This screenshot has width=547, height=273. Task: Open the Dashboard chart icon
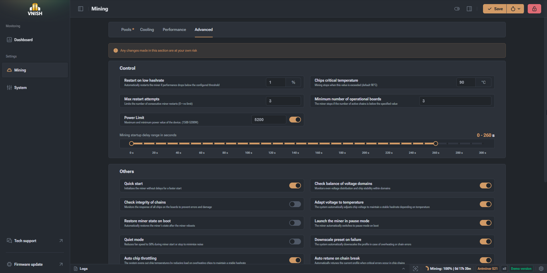[x=9, y=40]
